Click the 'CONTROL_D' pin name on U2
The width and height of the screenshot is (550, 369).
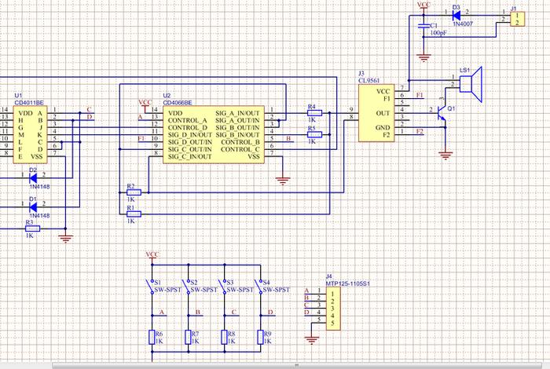[x=188, y=127]
